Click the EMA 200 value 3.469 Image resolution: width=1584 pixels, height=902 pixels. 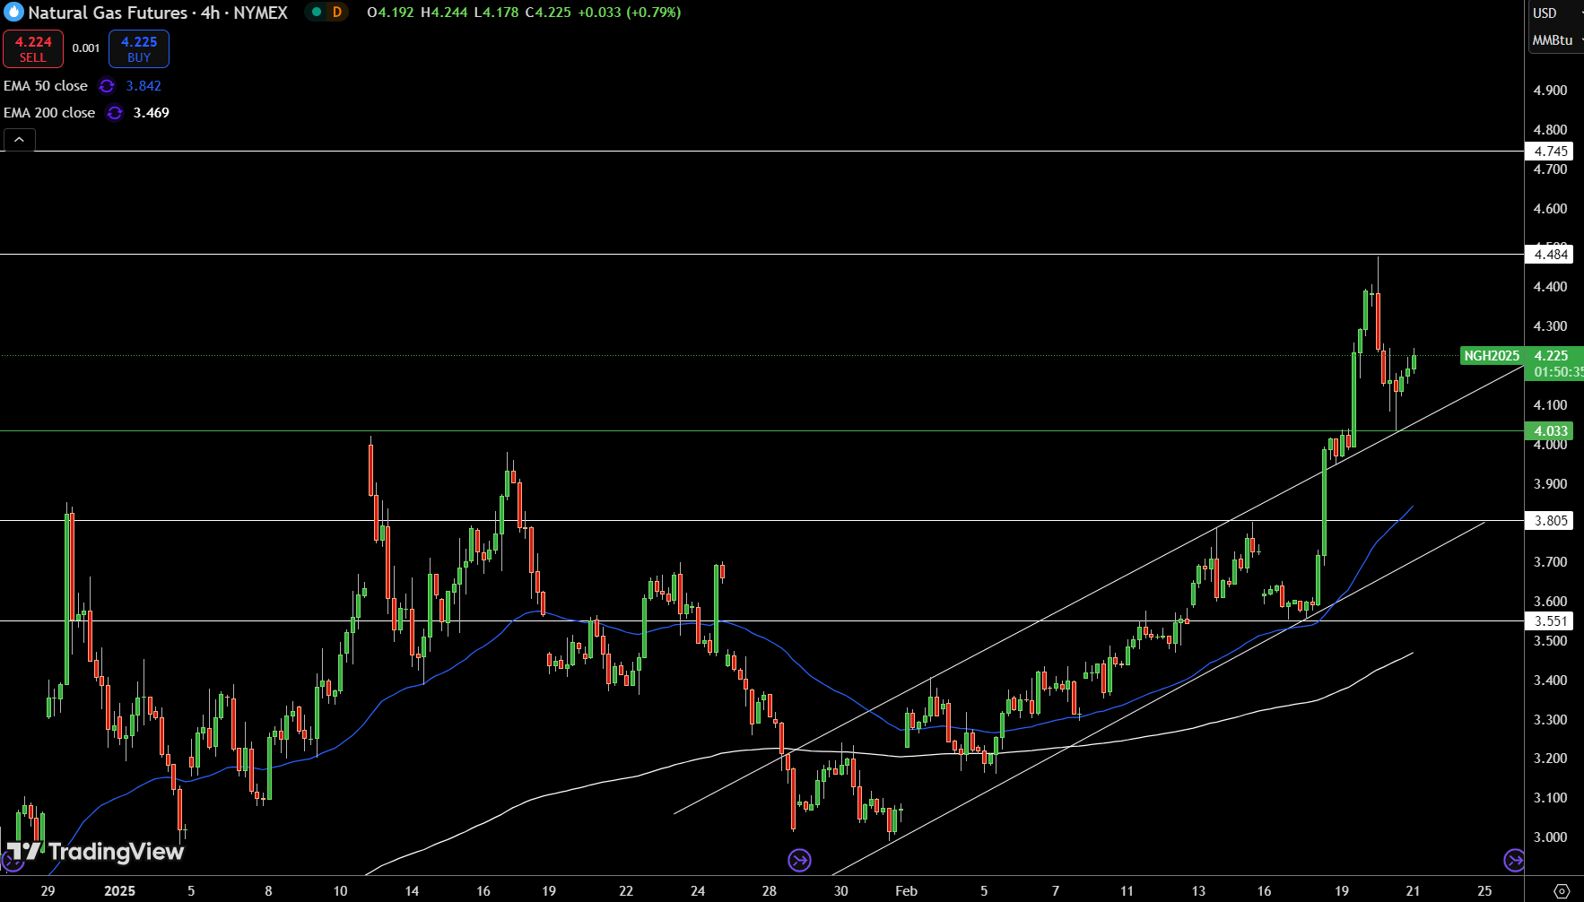[x=152, y=113]
